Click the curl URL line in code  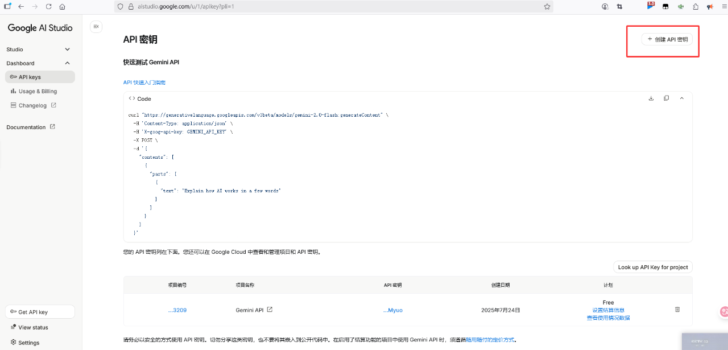[x=259, y=114]
